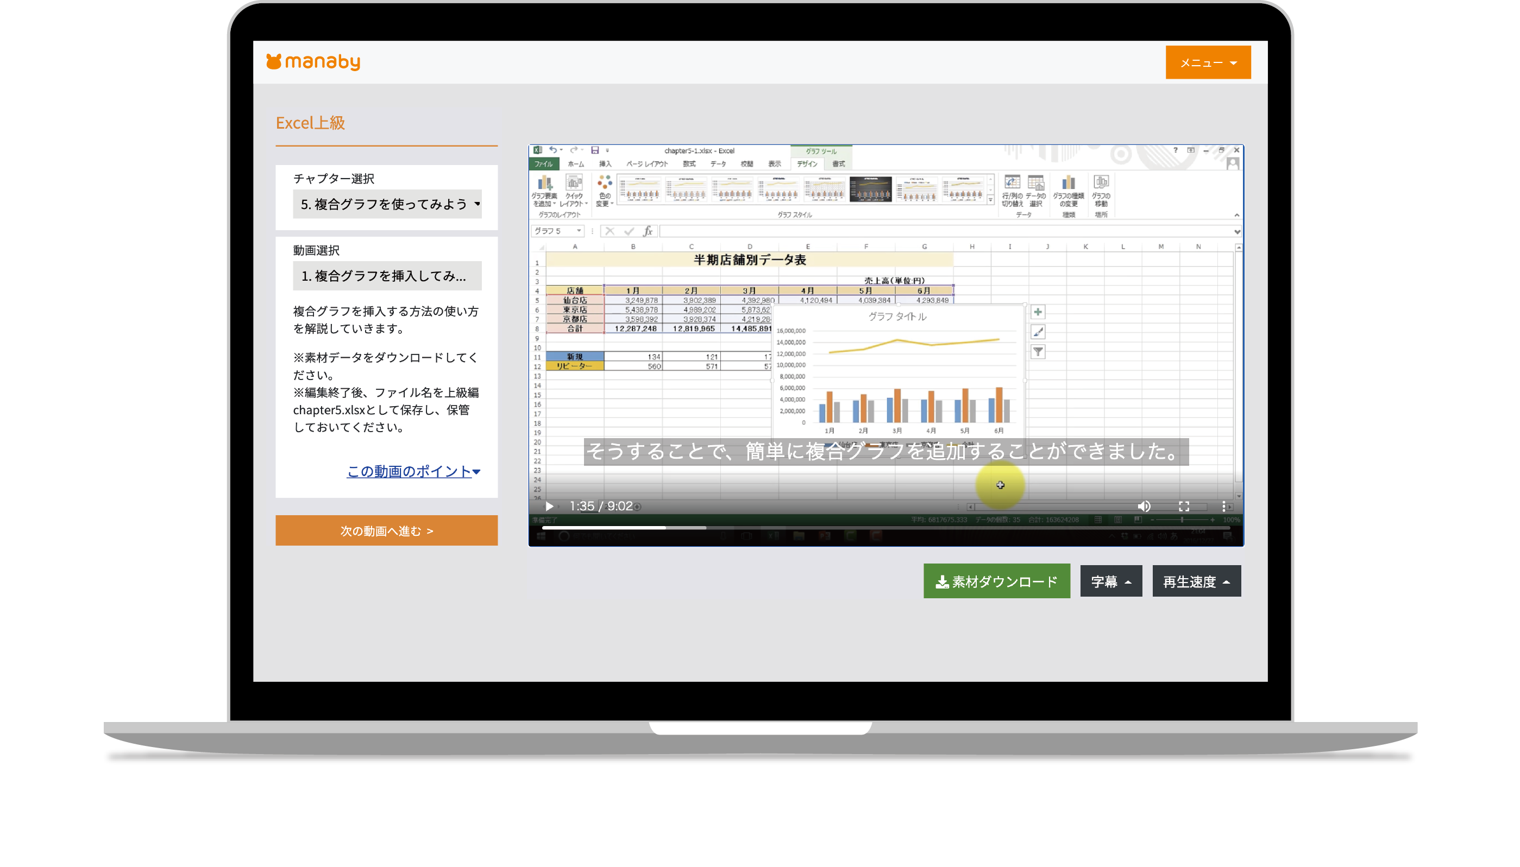Mute the video using the speaker icon
This screenshot has height=867, width=1520.
(1144, 506)
